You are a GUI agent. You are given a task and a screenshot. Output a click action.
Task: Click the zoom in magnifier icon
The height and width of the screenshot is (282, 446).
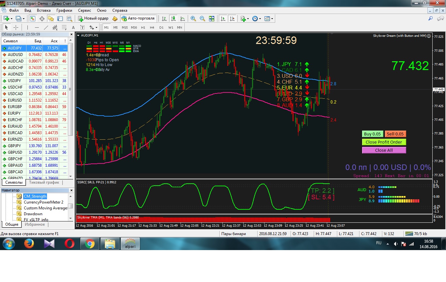(x=193, y=19)
